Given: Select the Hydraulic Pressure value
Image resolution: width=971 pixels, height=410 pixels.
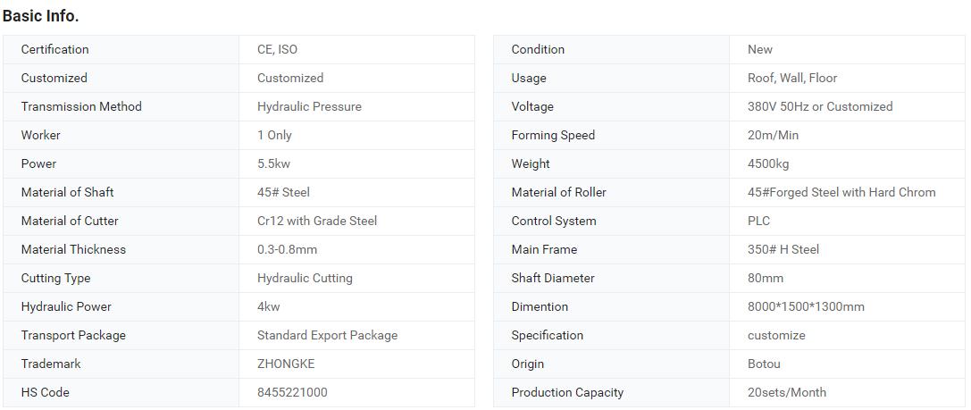Looking at the screenshot, I should [309, 106].
